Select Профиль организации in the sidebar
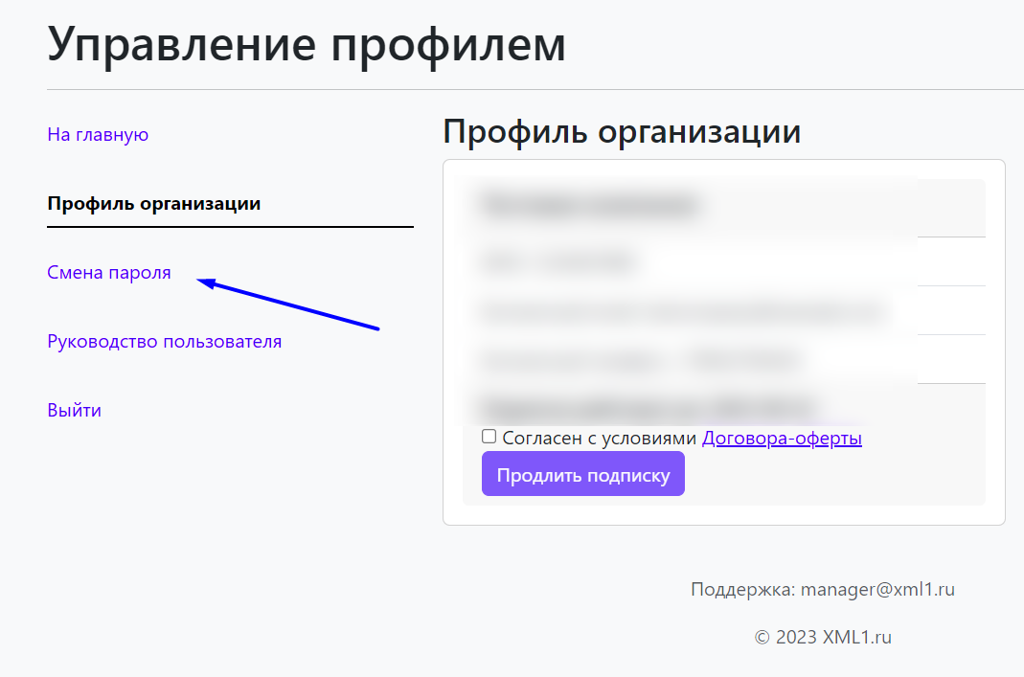1024x677 pixels. [x=153, y=204]
